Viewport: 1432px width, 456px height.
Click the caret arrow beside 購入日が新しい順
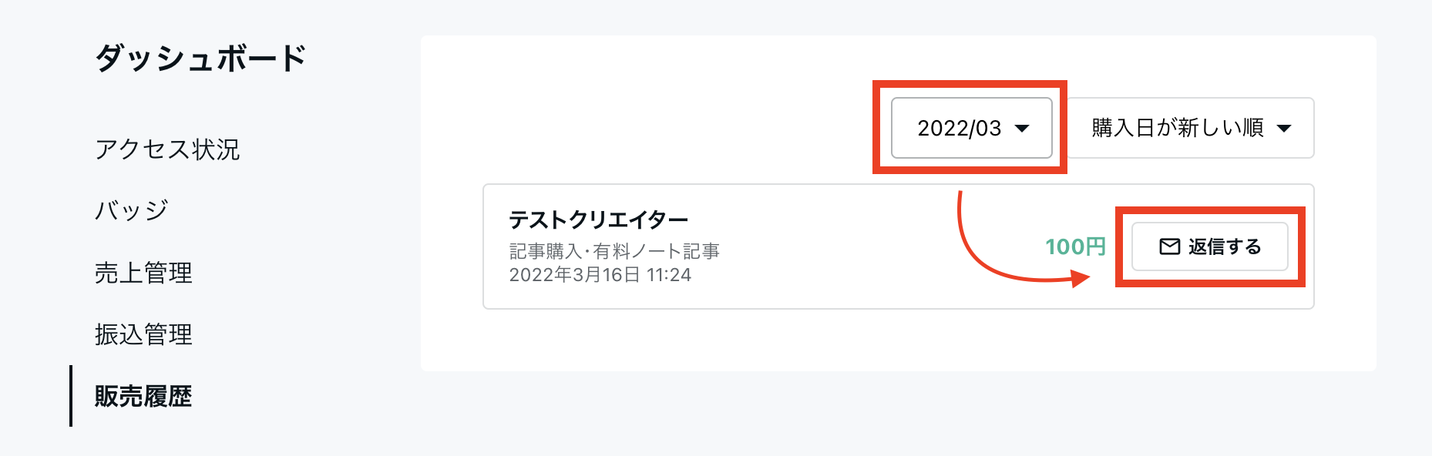(1284, 129)
